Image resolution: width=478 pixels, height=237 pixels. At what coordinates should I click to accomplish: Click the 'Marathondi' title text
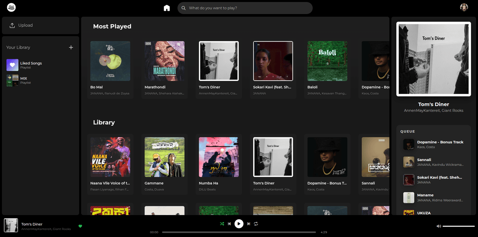tap(155, 87)
